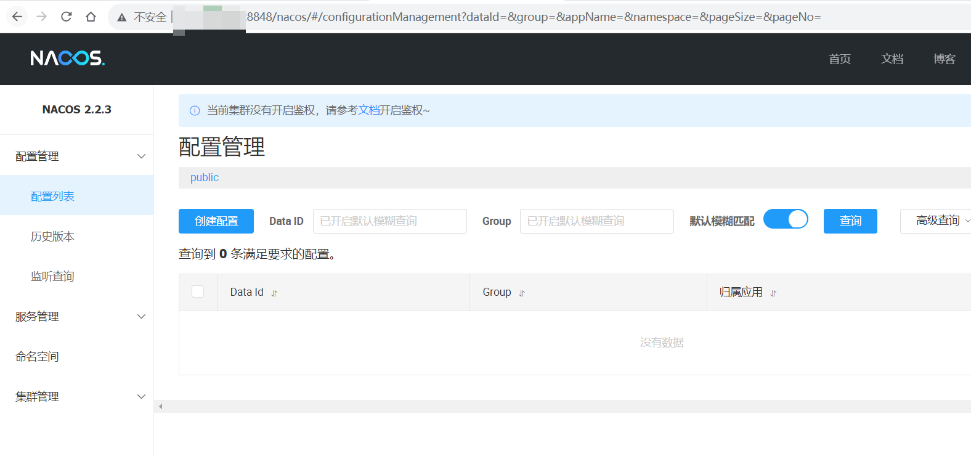Image resolution: width=971 pixels, height=456 pixels.
Task: Click the 归属应用 column header
Action: (741, 292)
